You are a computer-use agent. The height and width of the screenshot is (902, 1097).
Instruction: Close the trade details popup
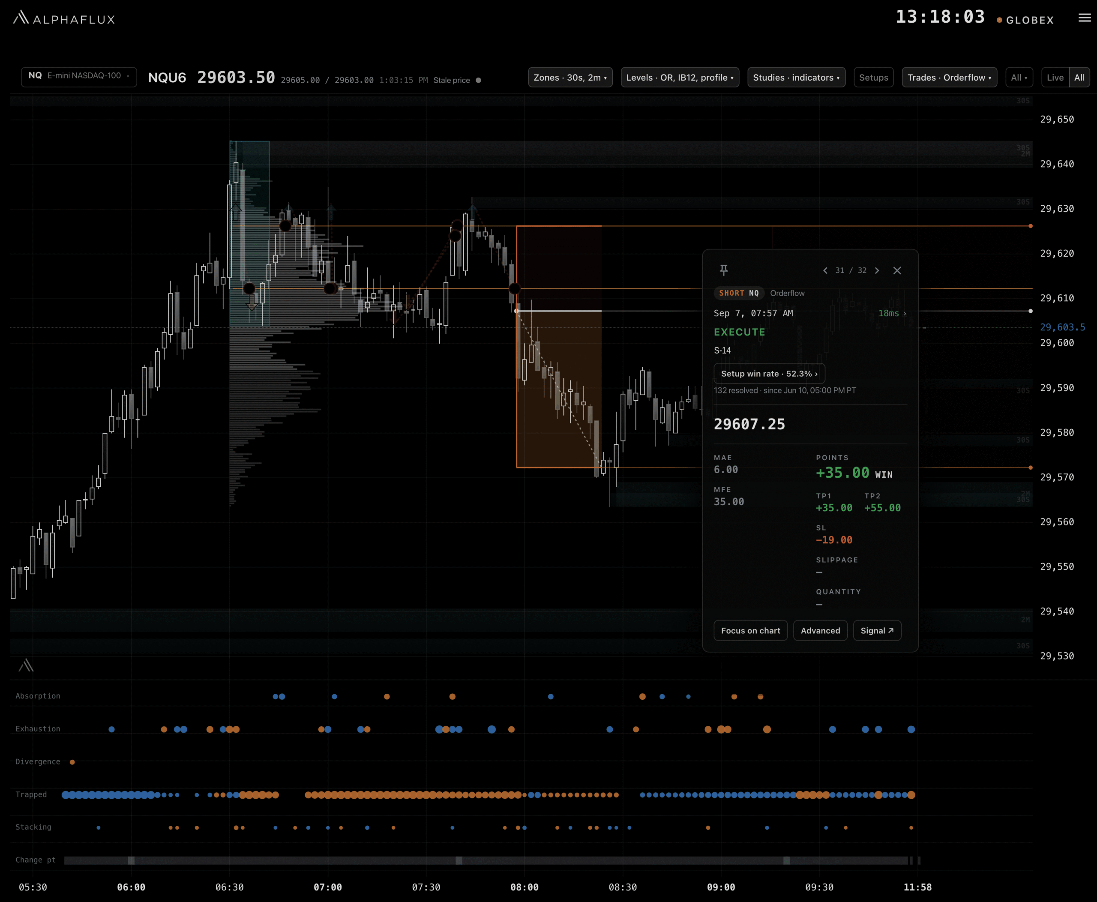coord(897,271)
